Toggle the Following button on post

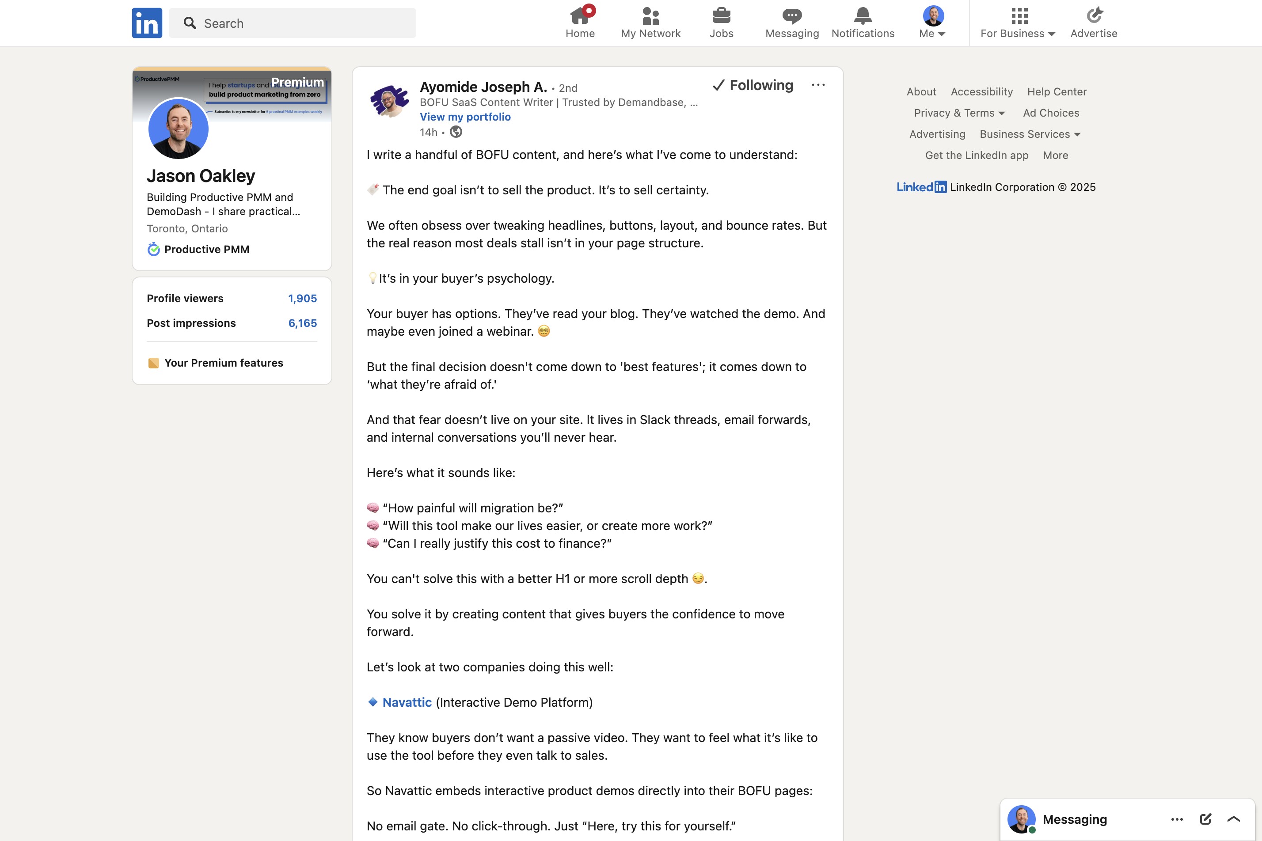pos(753,85)
